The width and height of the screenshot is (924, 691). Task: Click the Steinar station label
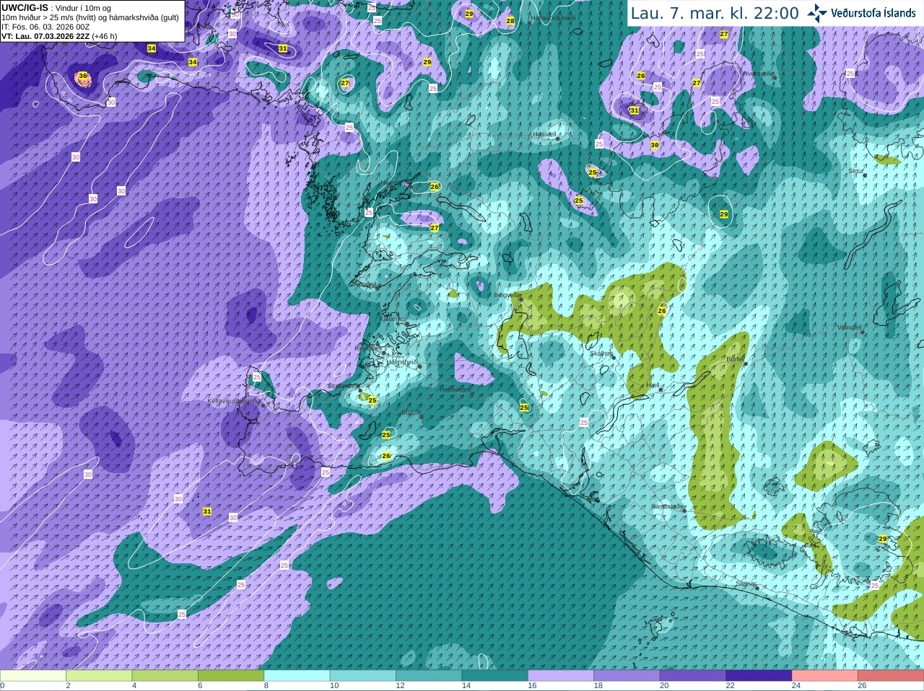click(x=746, y=584)
